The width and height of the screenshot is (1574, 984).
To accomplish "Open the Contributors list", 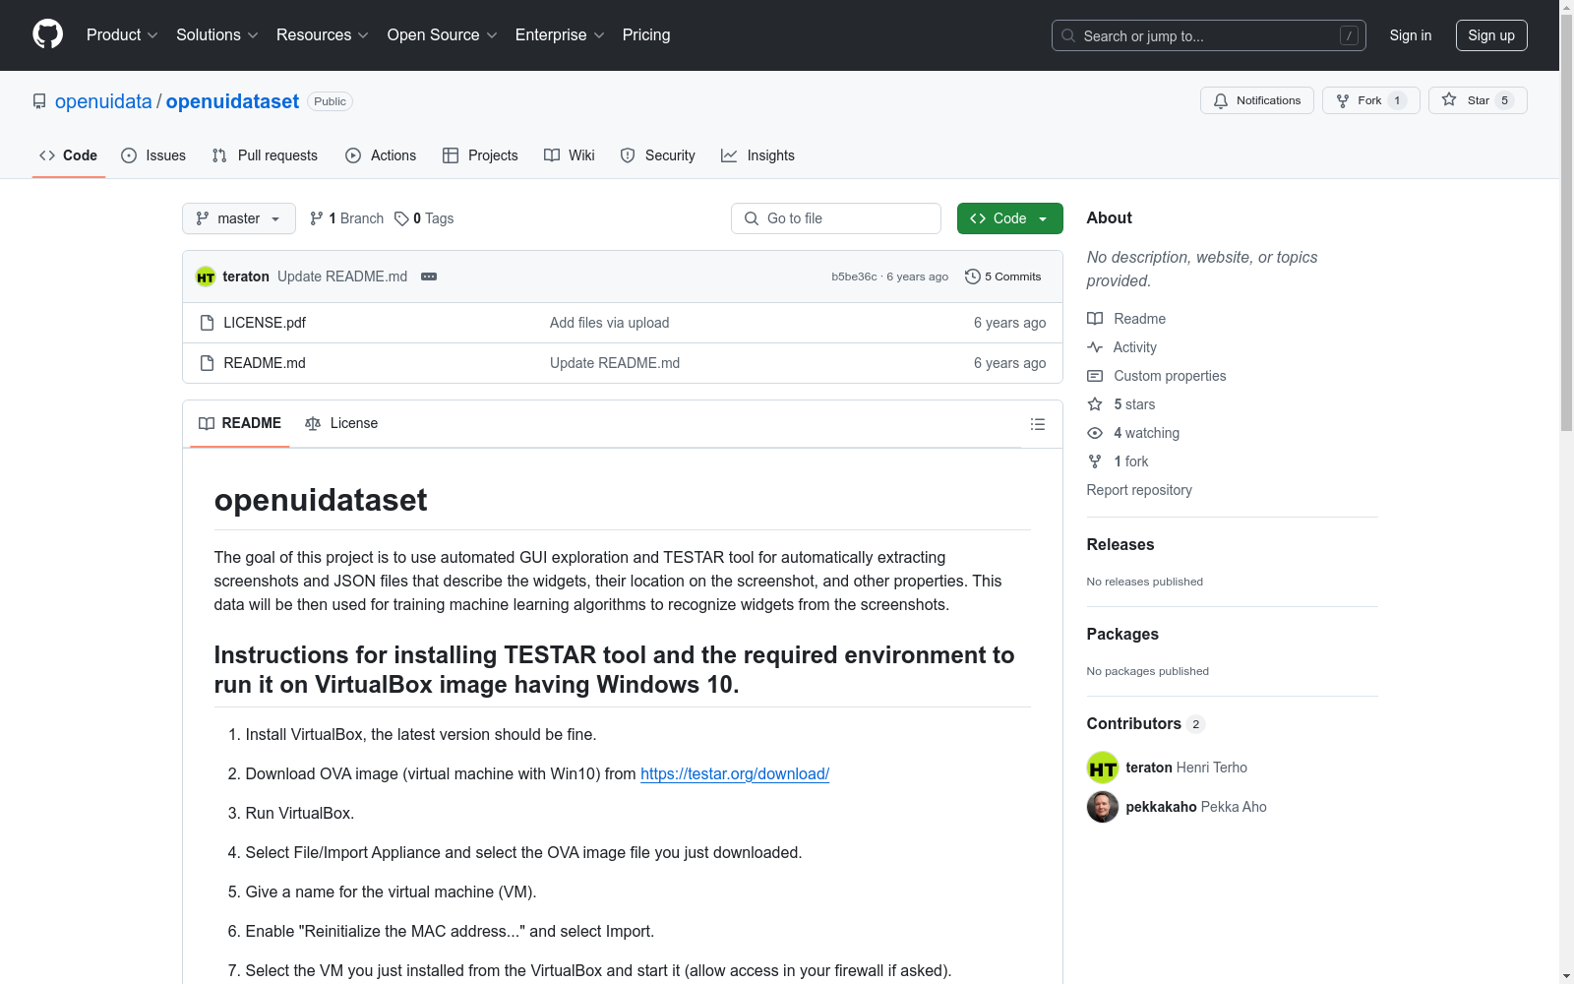I will [x=1146, y=724].
